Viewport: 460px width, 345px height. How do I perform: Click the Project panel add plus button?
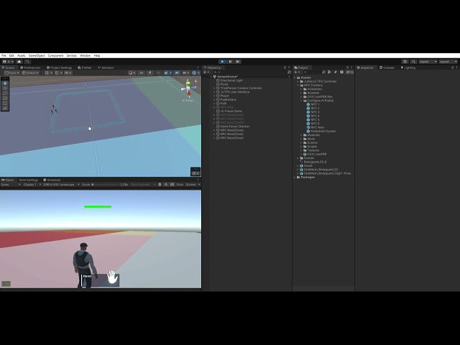click(297, 72)
